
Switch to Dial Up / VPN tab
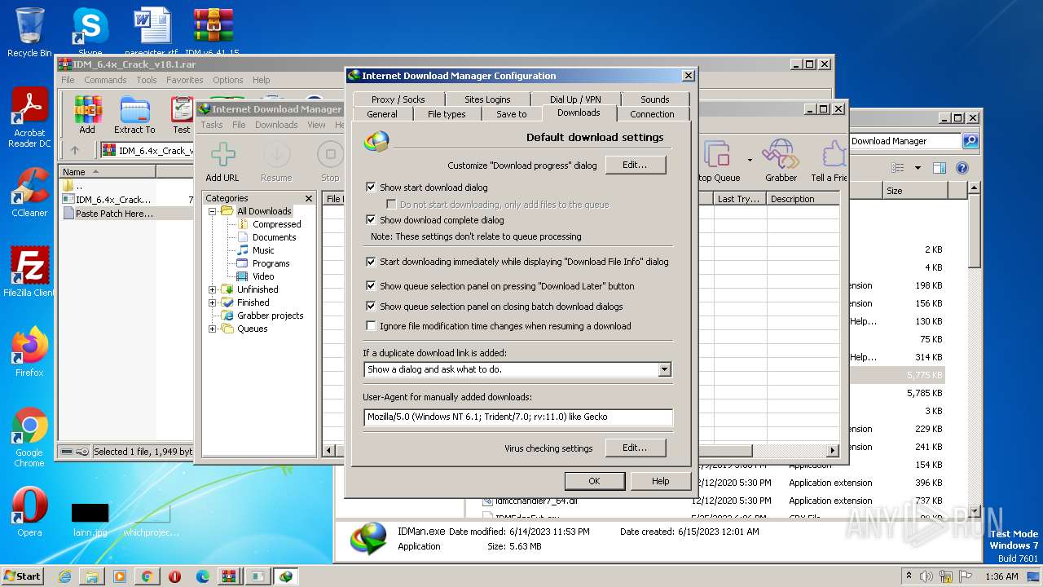click(x=575, y=99)
